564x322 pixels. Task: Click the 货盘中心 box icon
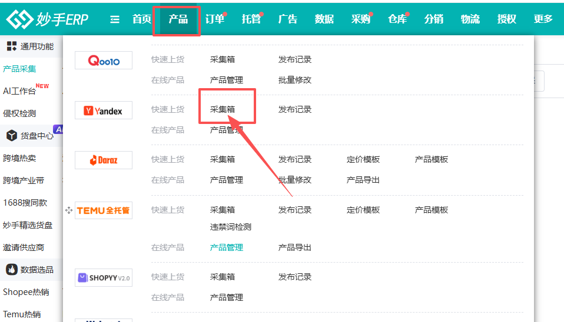[x=12, y=135]
